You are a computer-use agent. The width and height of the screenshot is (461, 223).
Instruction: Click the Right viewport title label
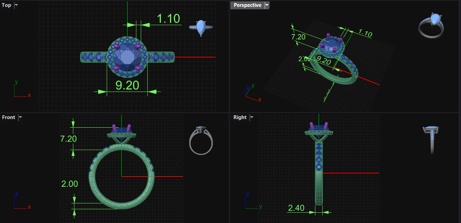240,117
